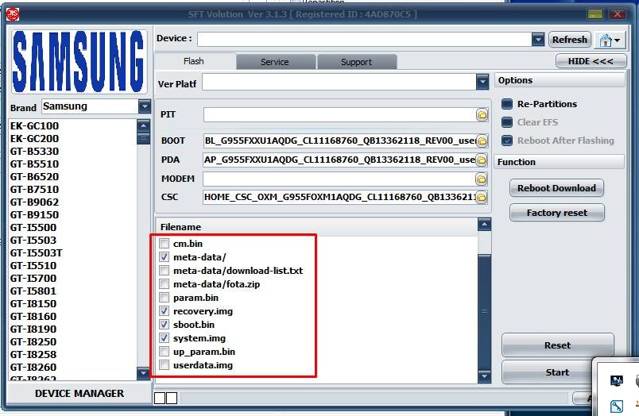
Task: Select EK-GC200 in model list
Action: pos(72,139)
